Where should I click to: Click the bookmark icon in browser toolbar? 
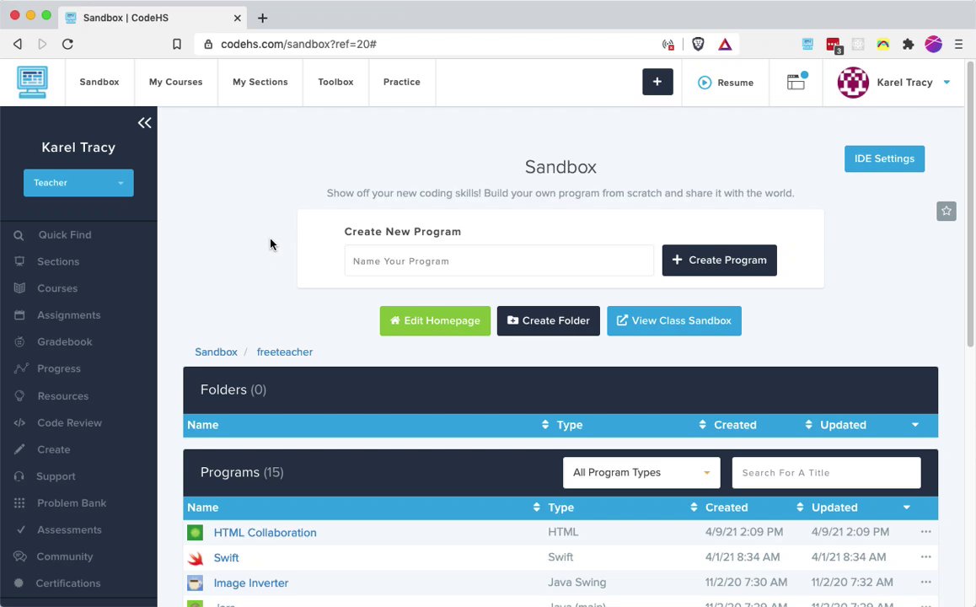(177, 44)
